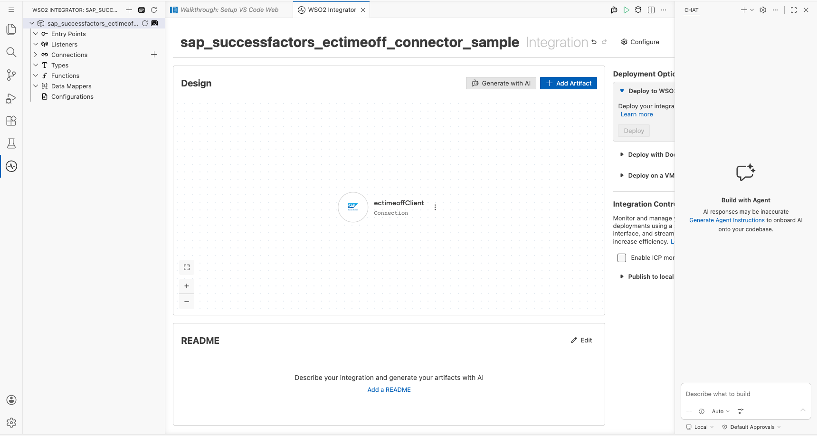Collapse the Data Mappers tree node
Screen dimensions: 817x436
point(36,86)
